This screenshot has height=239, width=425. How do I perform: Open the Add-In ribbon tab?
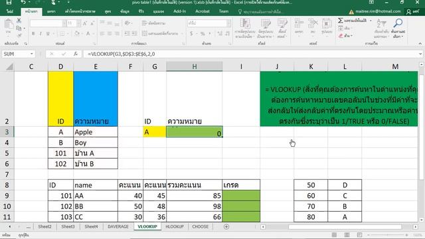(179, 11)
